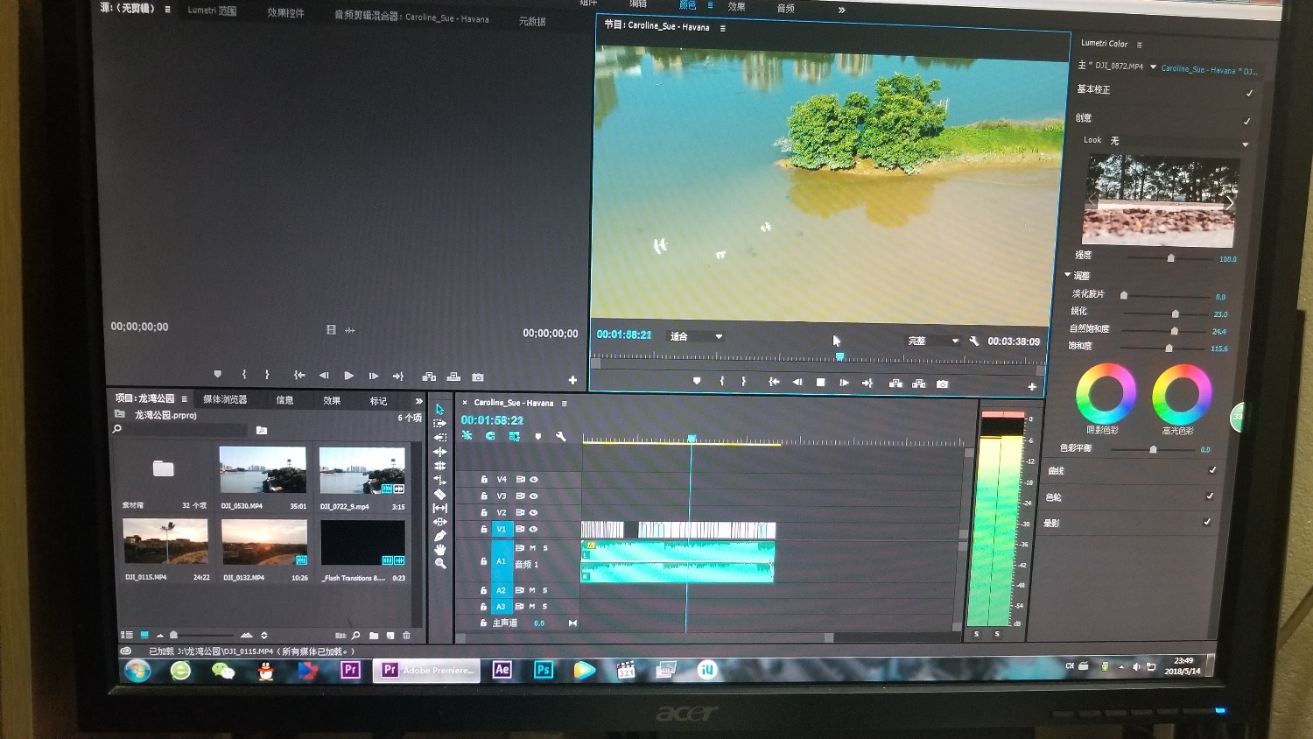Show more panels in Project panel group

click(418, 401)
